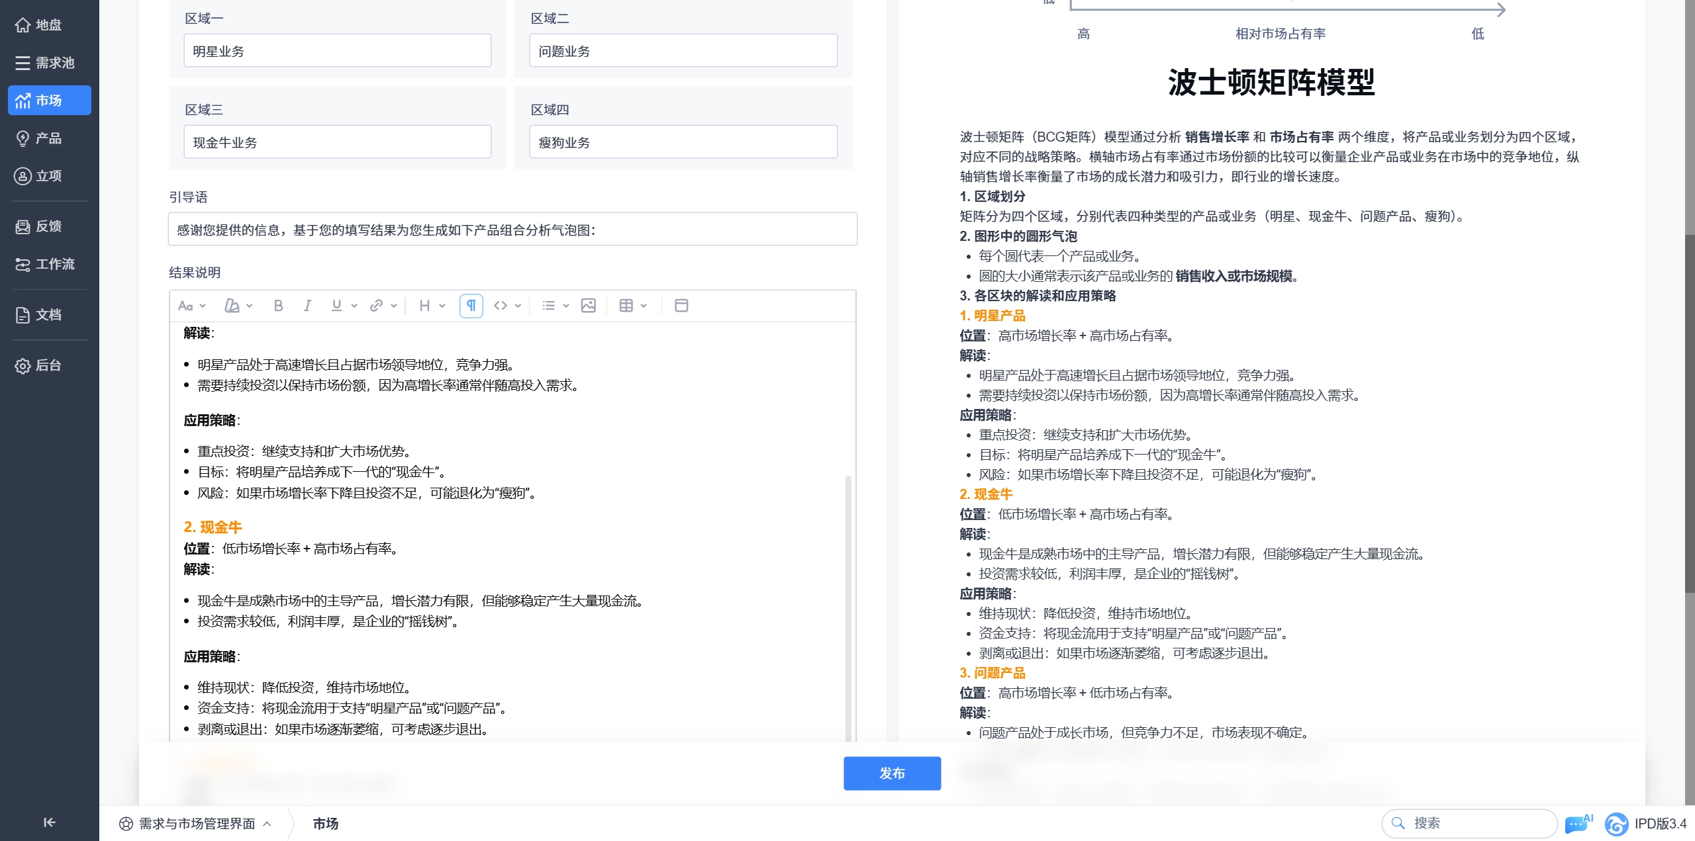Click the IPD版3.4 logo icon
The width and height of the screenshot is (1695, 841).
[x=1616, y=824]
